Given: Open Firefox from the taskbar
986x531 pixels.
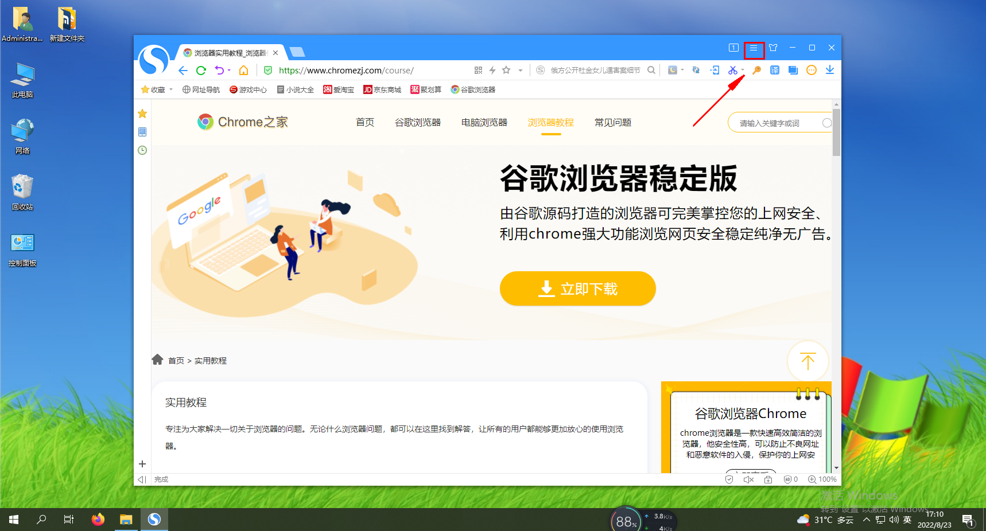Looking at the screenshot, I should (98, 520).
